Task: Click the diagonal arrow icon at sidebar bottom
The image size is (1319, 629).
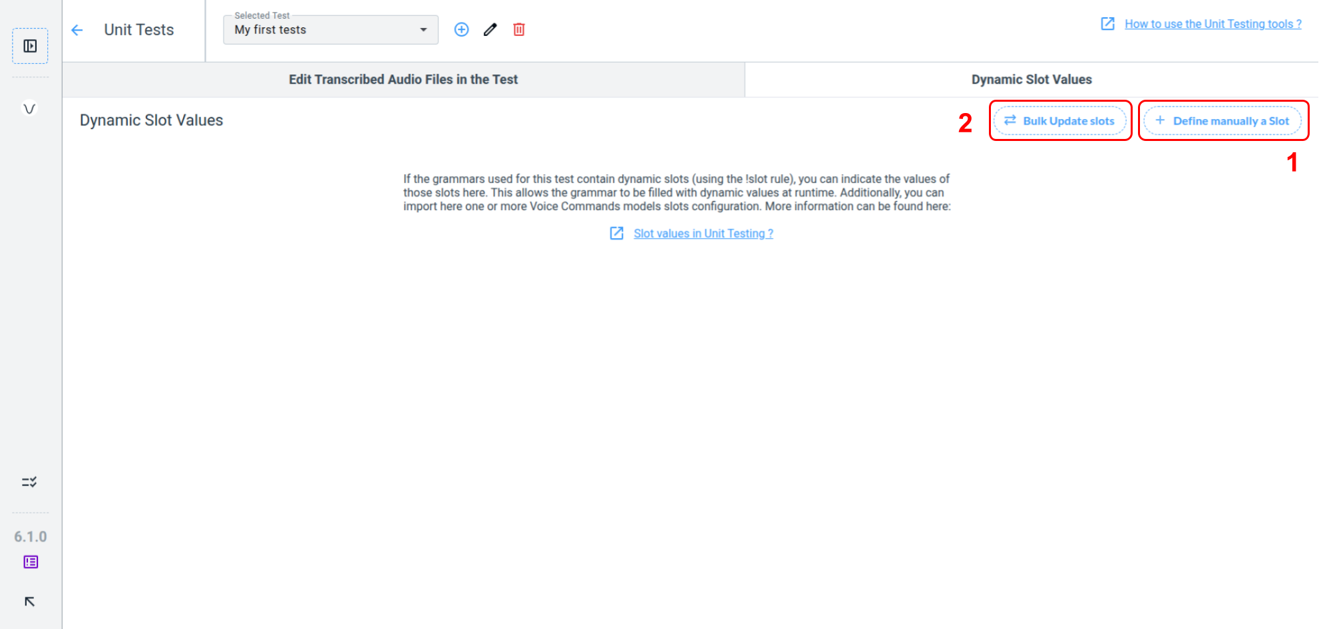Action: (x=29, y=602)
